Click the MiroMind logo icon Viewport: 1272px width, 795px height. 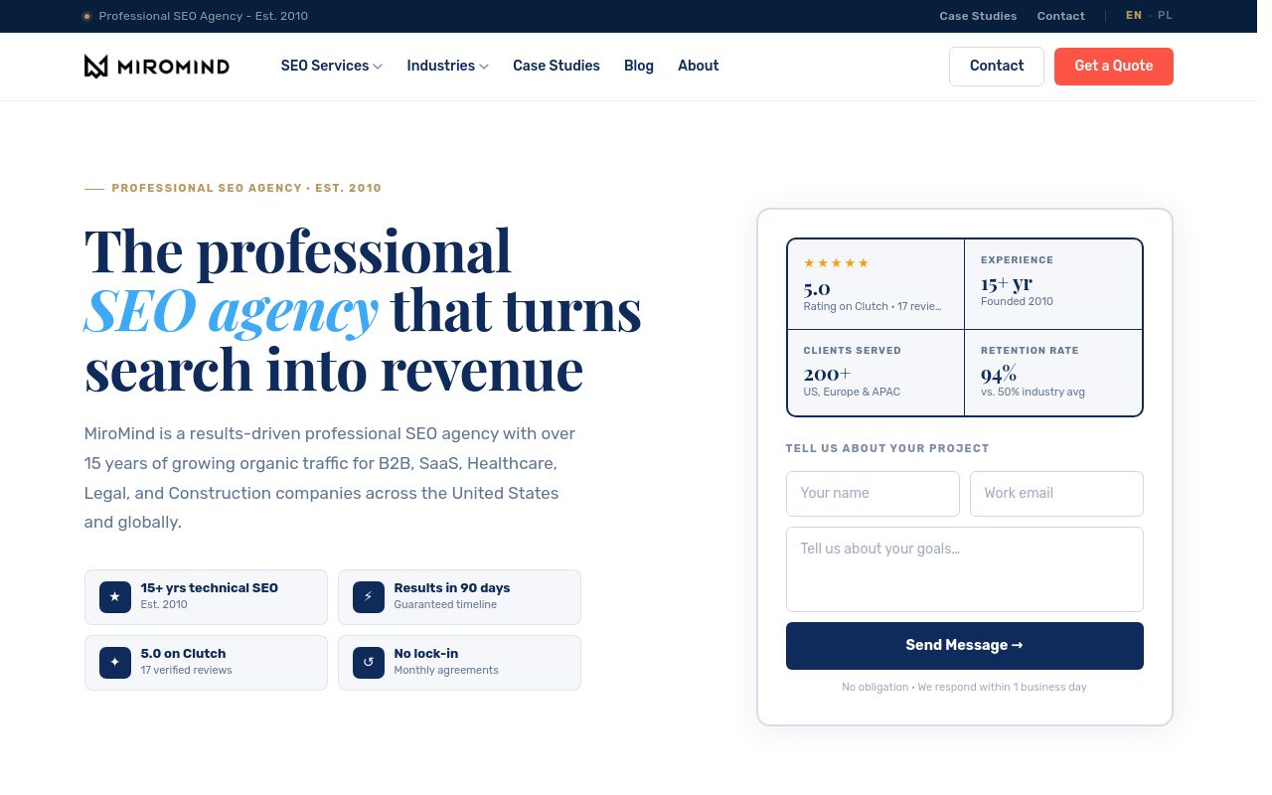(95, 67)
